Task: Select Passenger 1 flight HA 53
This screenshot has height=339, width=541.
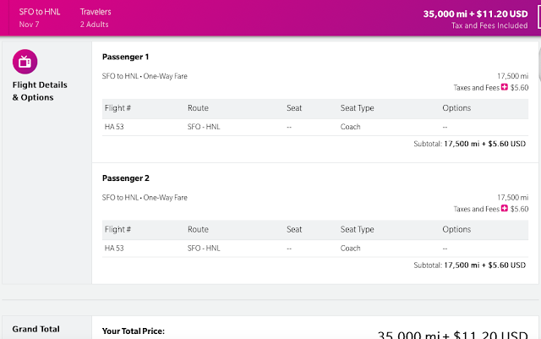Action: 114,127
